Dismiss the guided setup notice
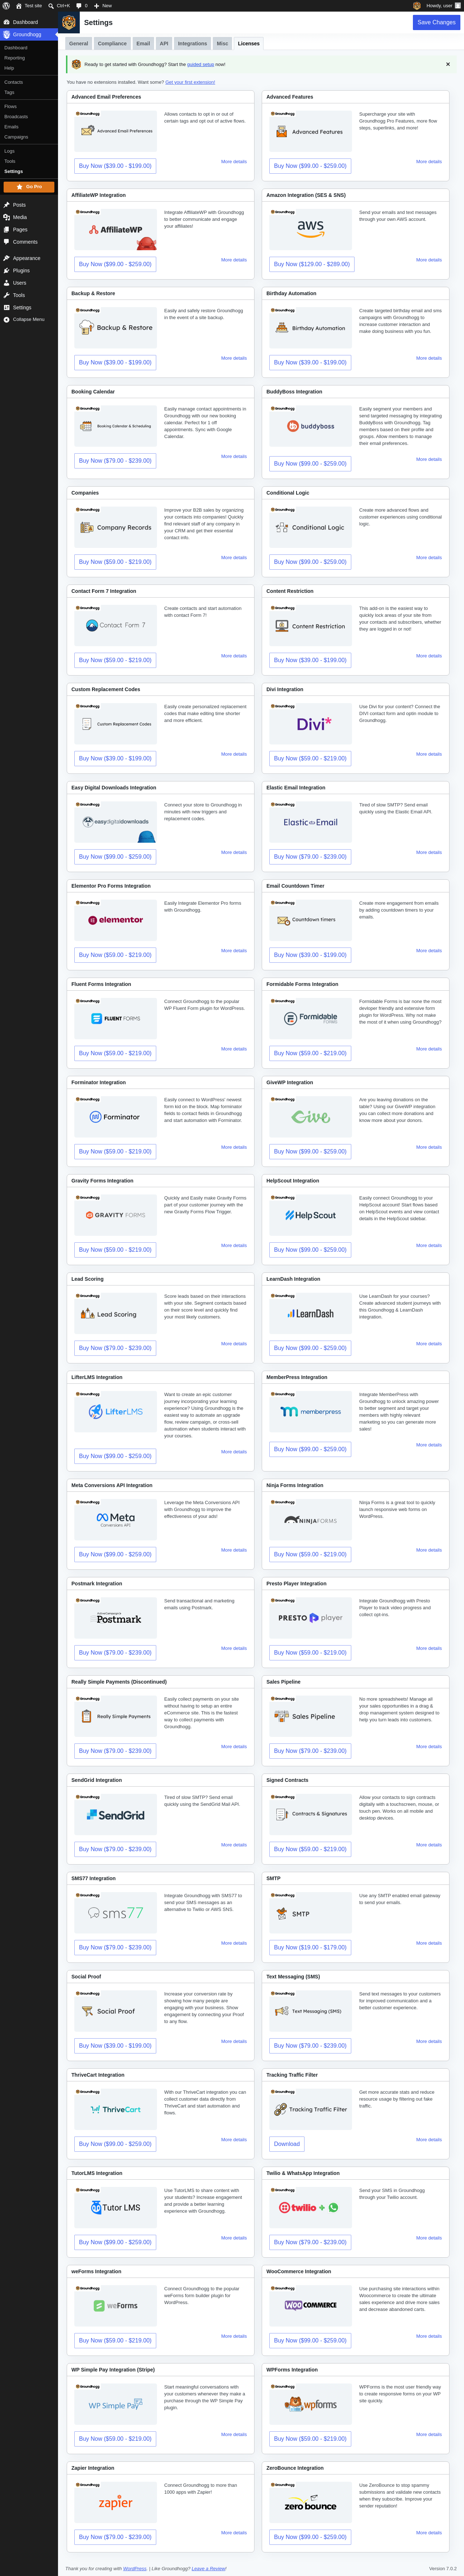This screenshot has height=2576, width=464. pyautogui.click(x=448, y=64)
